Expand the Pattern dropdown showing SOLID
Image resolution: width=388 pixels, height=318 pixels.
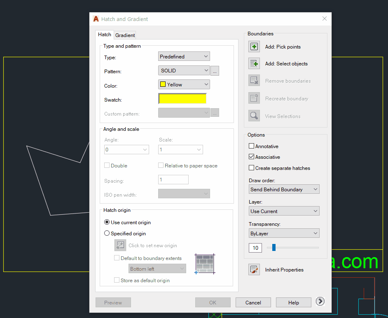[184, 70]
